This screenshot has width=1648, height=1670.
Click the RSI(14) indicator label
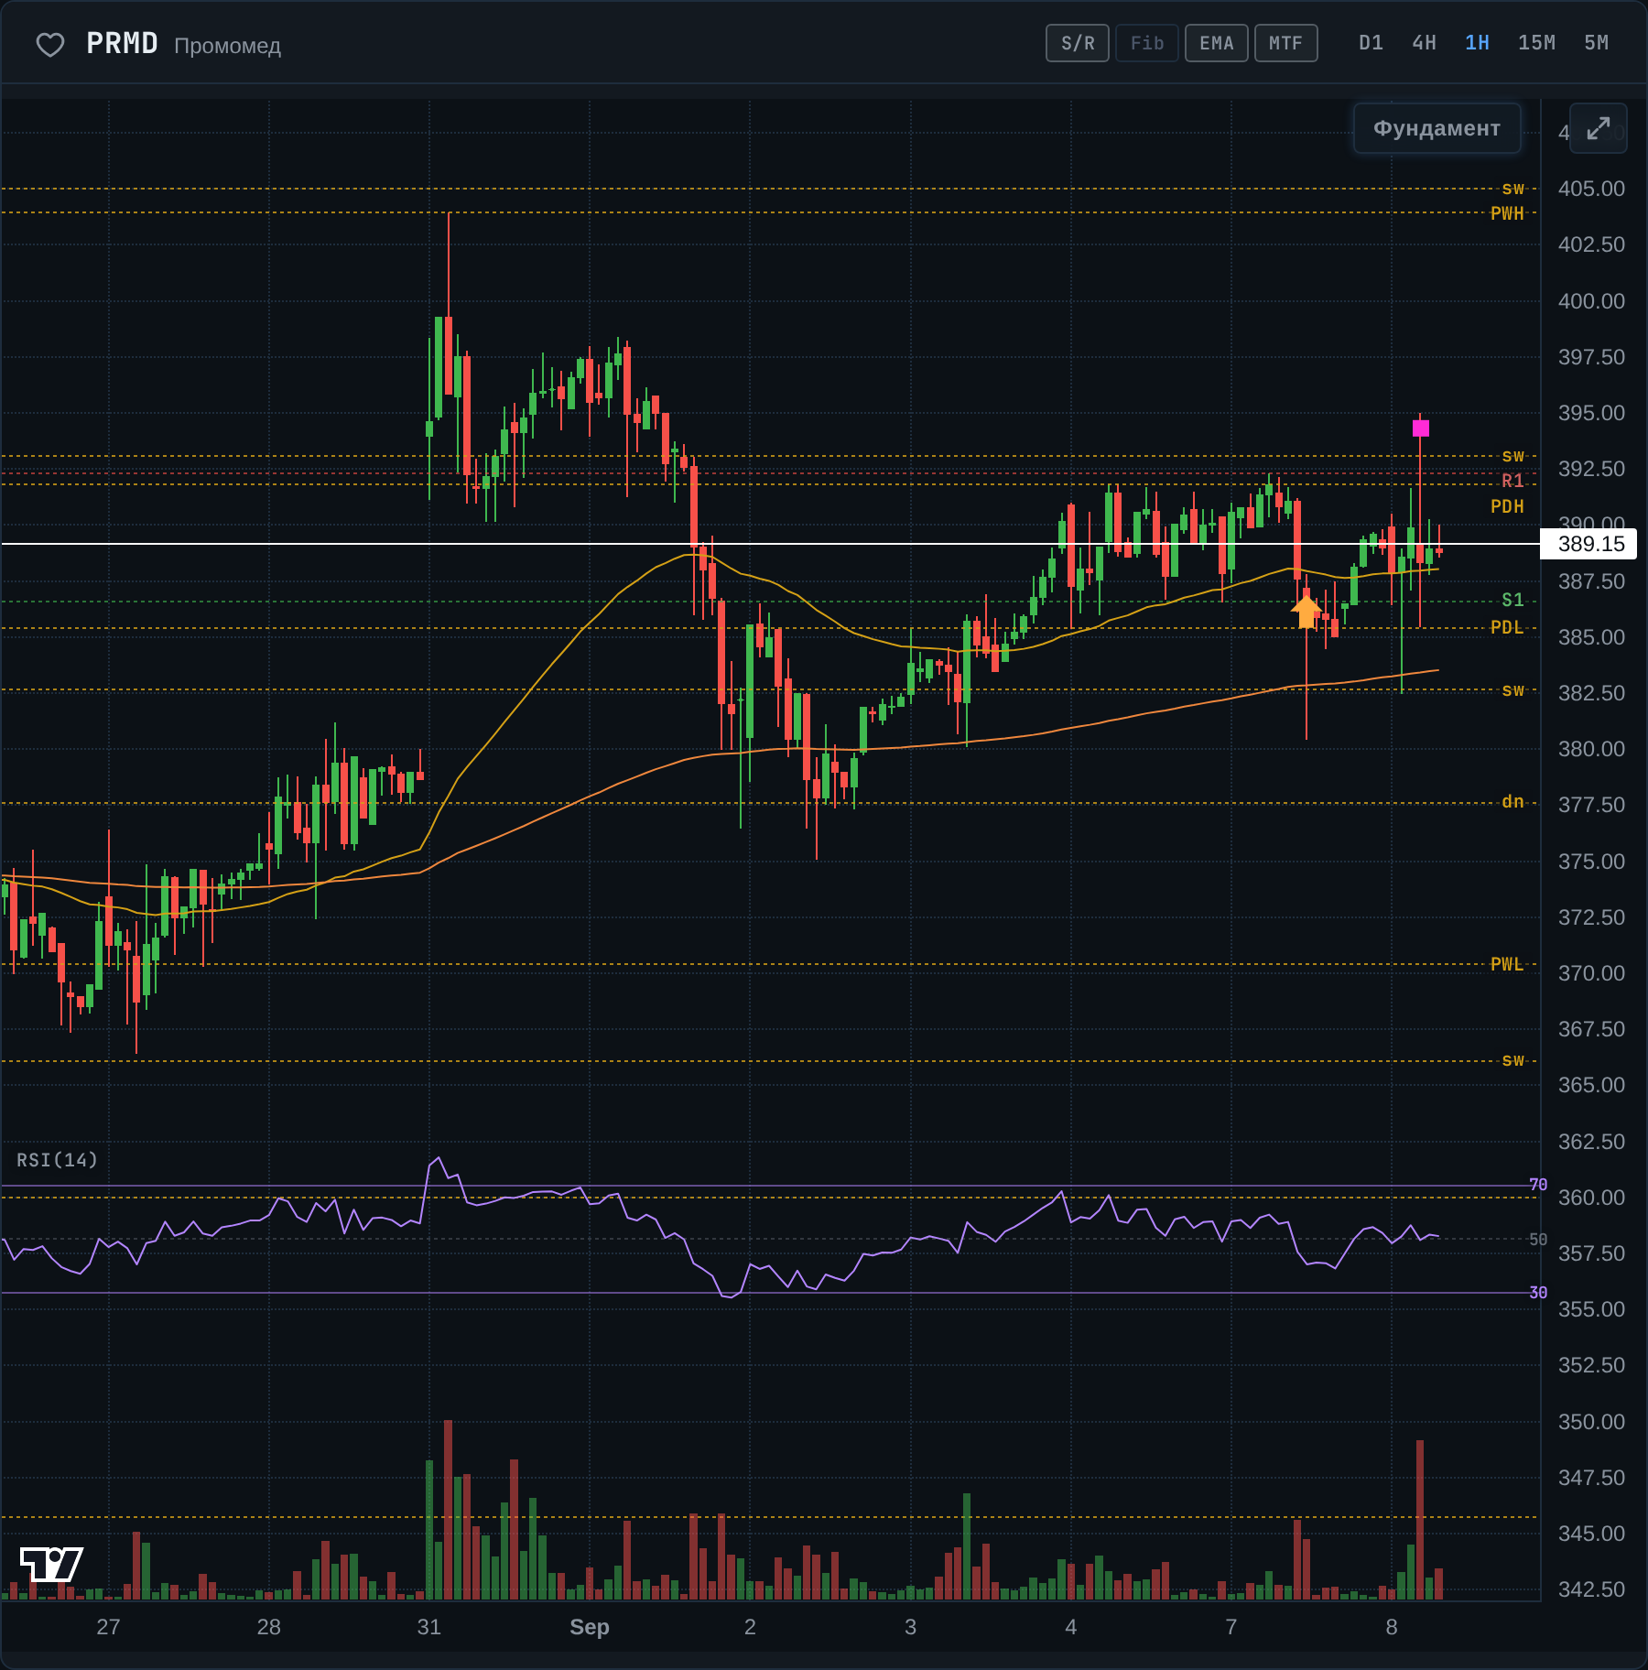point(58,1160)
